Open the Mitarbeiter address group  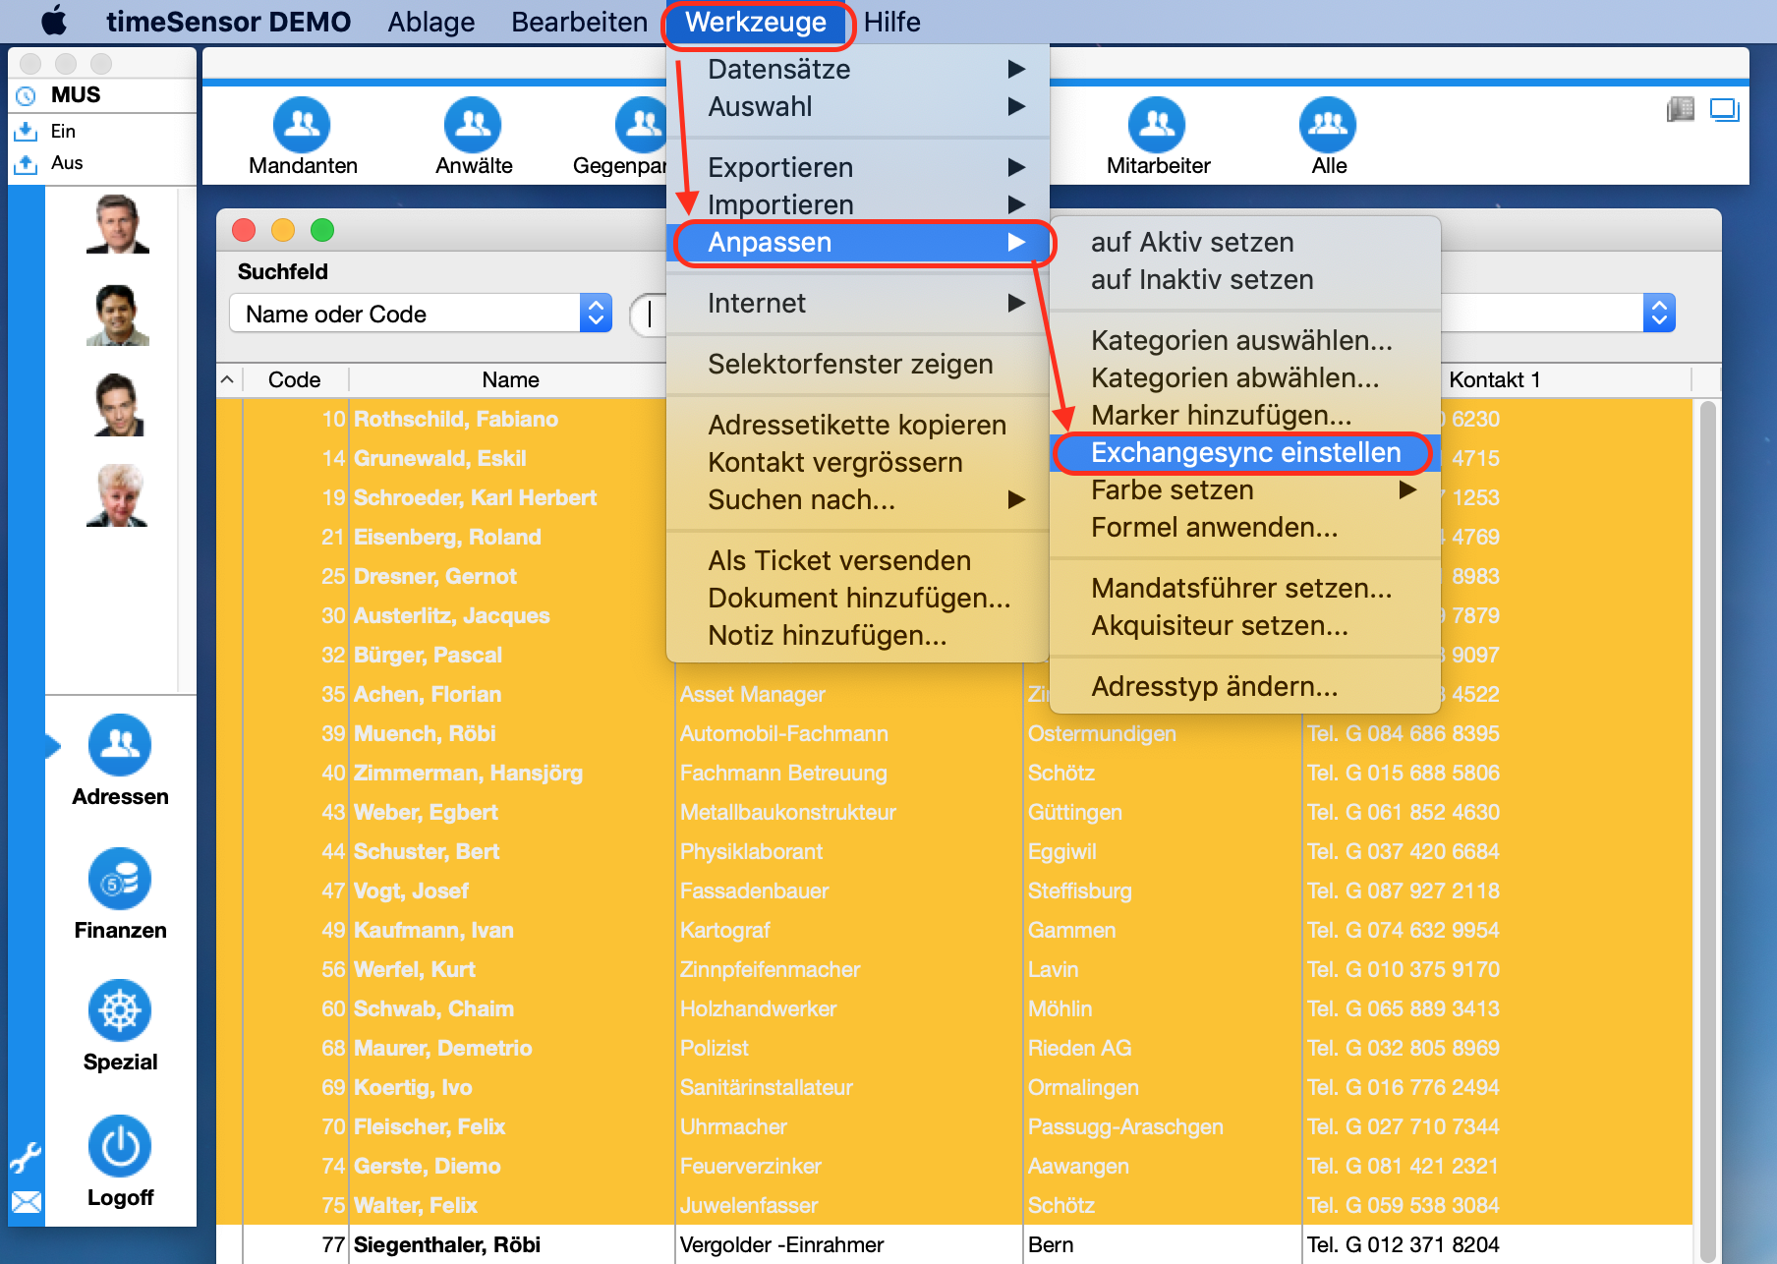(x=1157, y=137)
